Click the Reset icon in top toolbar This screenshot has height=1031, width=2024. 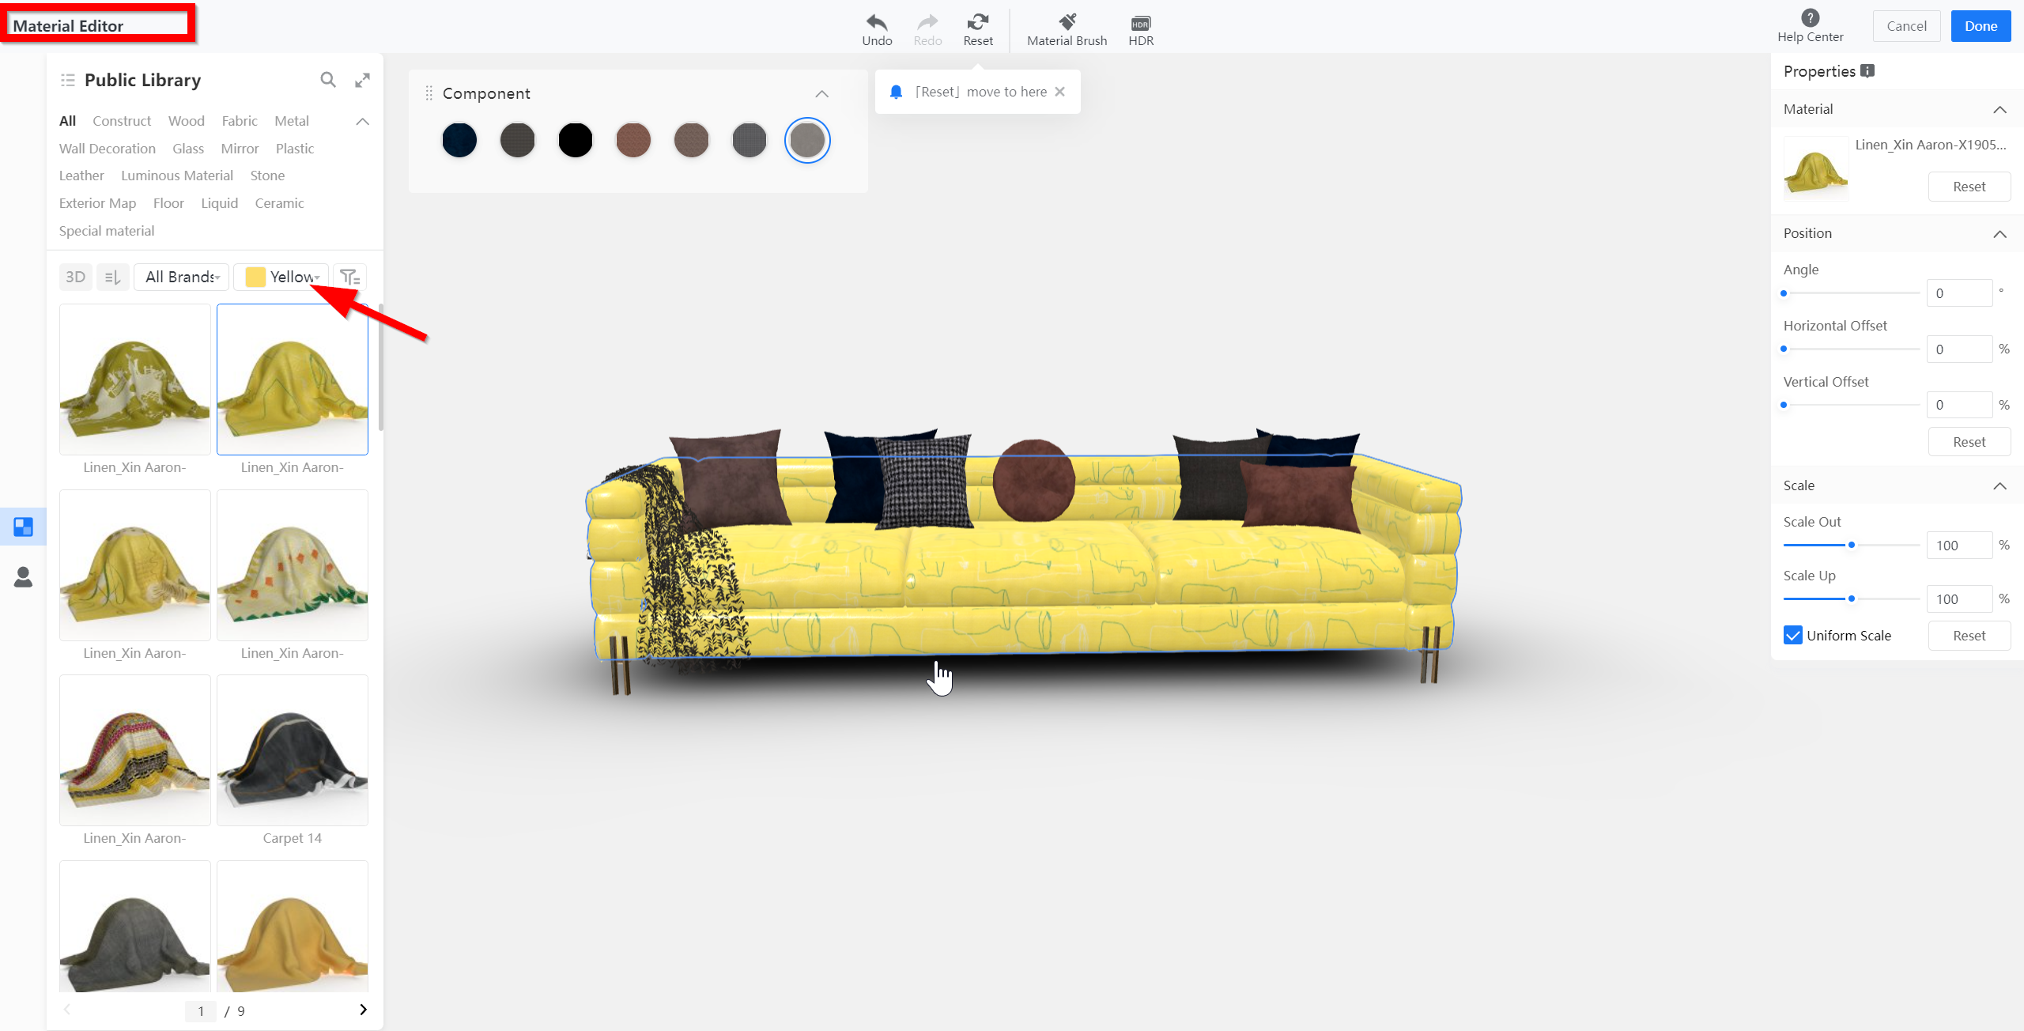(978, 22)
